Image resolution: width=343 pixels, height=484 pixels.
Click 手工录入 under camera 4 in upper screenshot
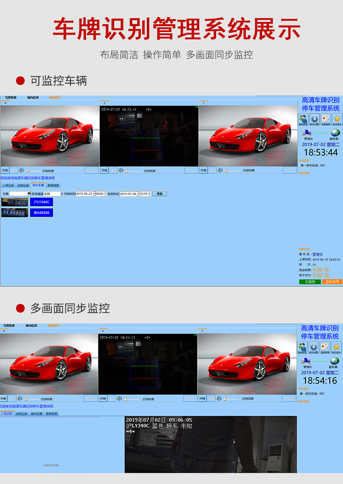coord(91,170)
